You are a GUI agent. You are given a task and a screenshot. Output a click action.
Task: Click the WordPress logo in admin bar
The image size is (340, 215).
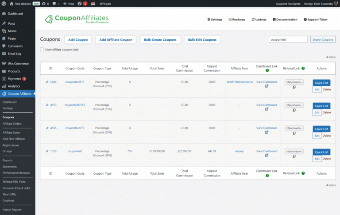[x=4, y=4]
